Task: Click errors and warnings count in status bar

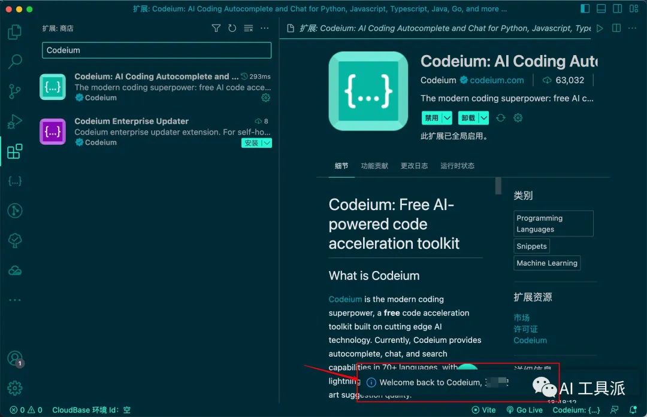Action: [26, 410]
